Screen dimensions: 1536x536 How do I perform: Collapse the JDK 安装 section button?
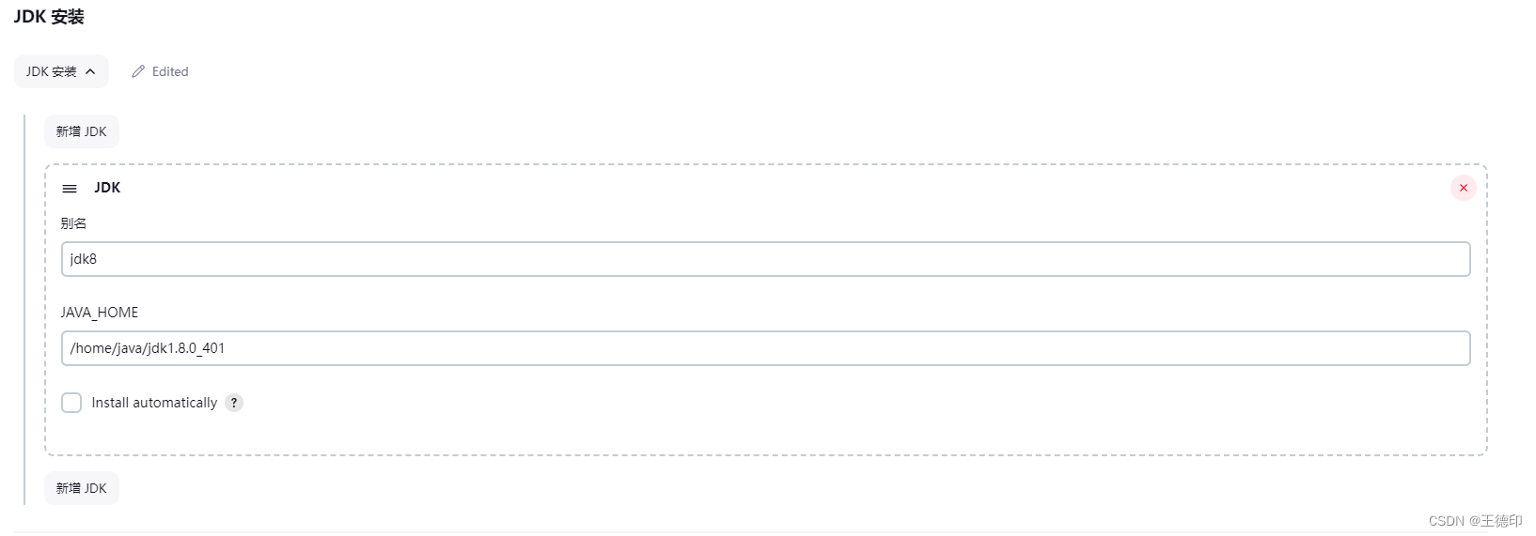point(61,71)
